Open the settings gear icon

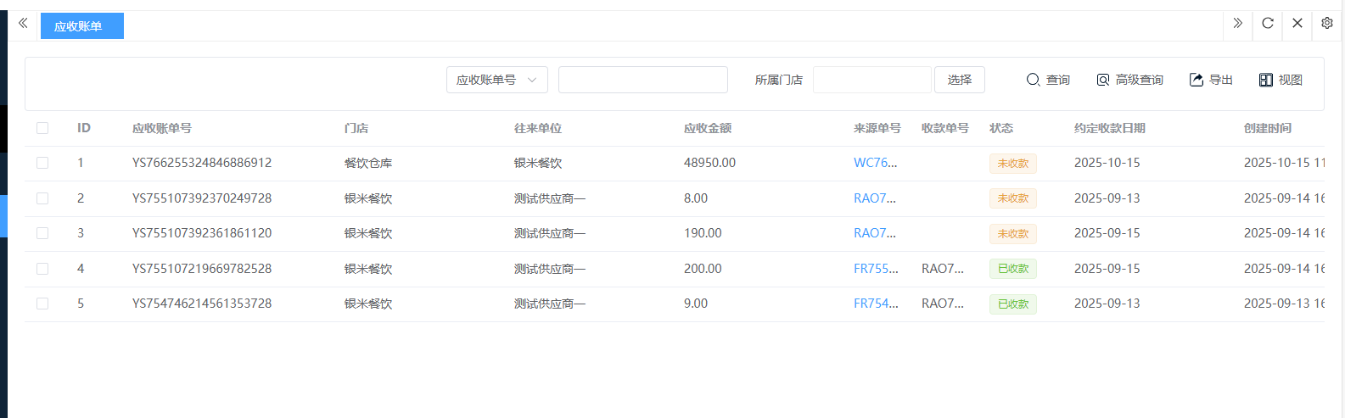[x=1327, y=24]
